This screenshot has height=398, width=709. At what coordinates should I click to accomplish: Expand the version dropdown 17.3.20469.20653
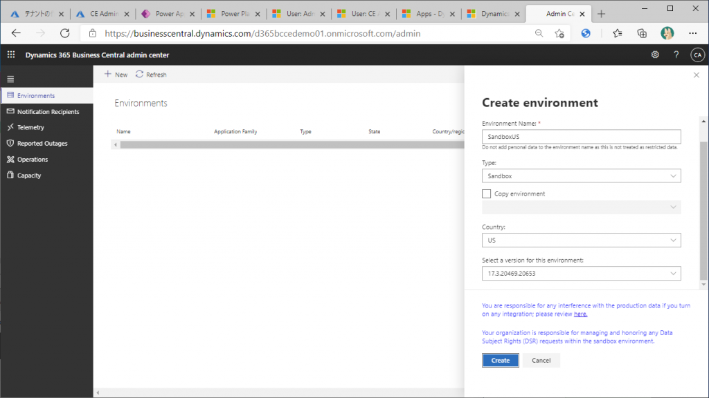581,274
